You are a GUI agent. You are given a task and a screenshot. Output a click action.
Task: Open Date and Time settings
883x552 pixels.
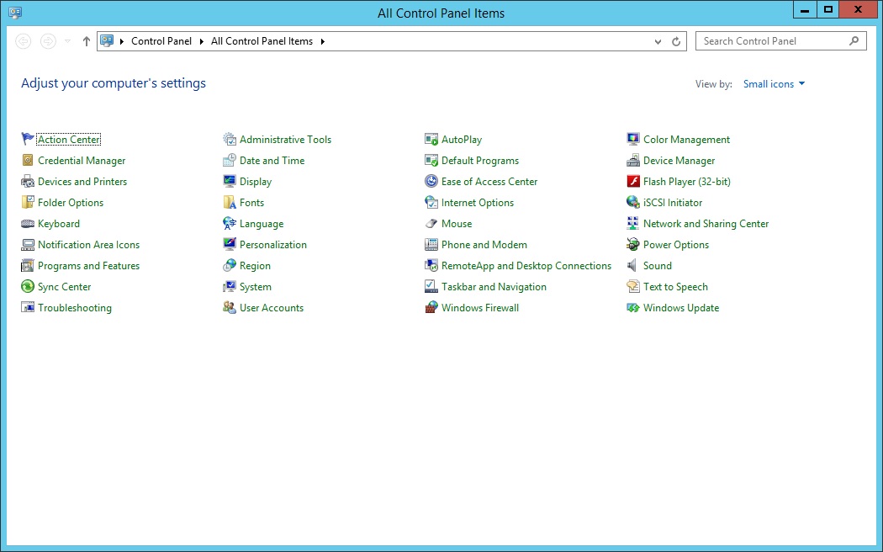267,160
